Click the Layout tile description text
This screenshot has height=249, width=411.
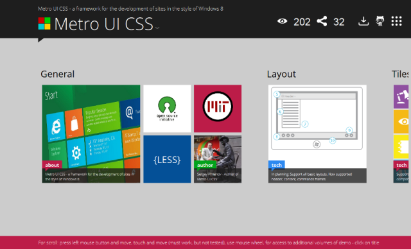(x=311, y=176)
